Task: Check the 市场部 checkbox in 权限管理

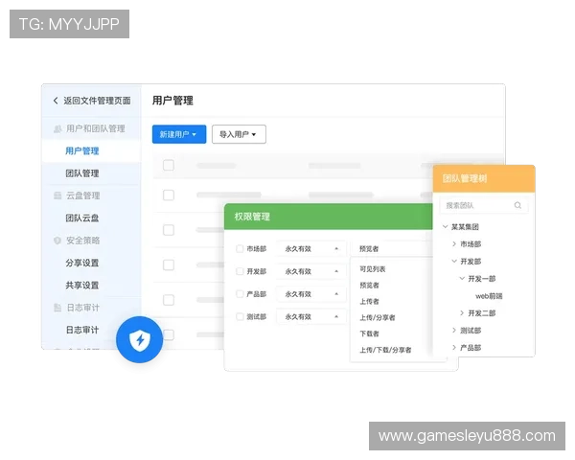Action: (240, 249)
